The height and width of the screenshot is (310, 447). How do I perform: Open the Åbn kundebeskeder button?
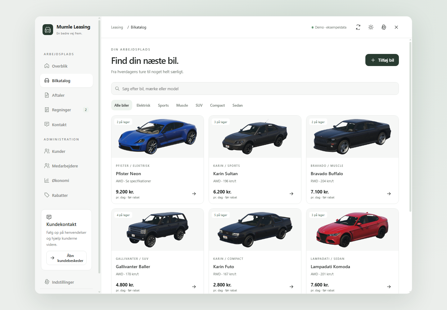point(66,258)
